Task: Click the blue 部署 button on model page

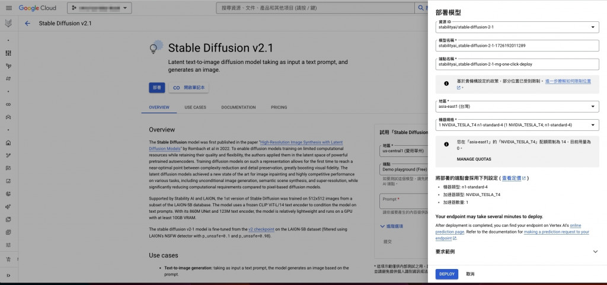Action: pos(156,88)
